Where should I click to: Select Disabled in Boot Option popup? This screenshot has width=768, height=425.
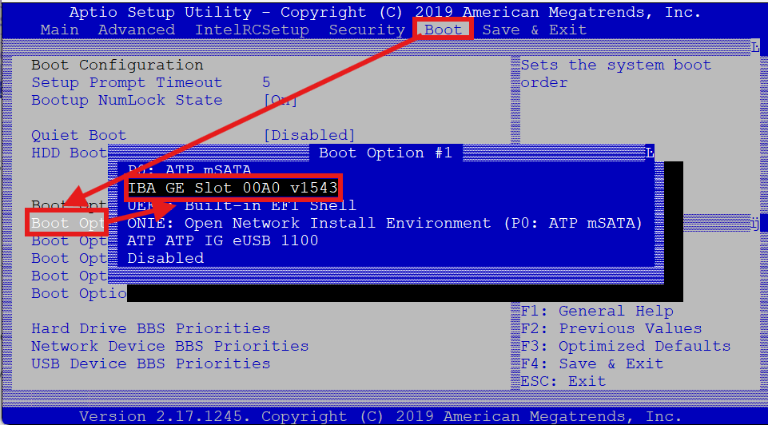[165, 258]
